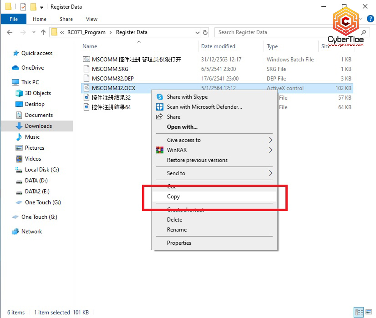This screenshot has width=376, height=318.
Task: Select Properties from the context menu
Action: point(179,243)
